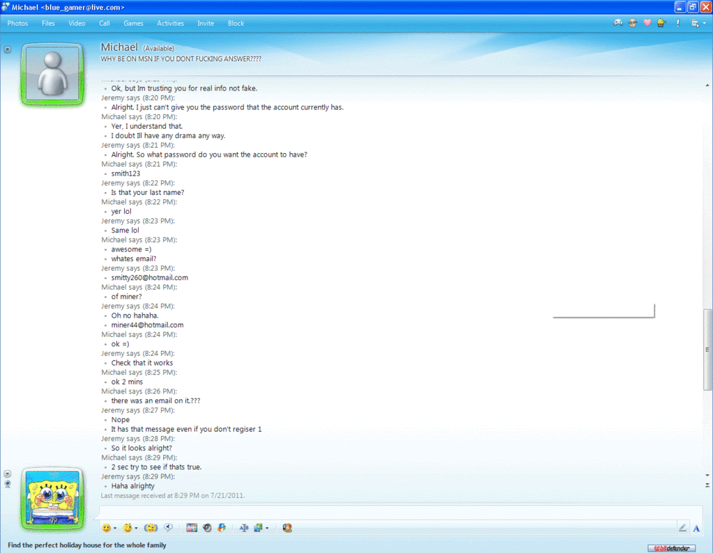Open the Files menu
Image resolution: width=713 pixels, height=553 pixels.
point(48,23)
